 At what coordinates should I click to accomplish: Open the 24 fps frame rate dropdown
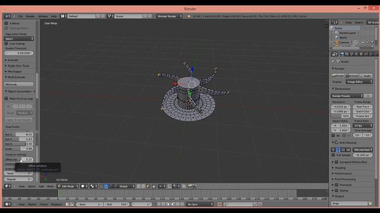[363, 125]
